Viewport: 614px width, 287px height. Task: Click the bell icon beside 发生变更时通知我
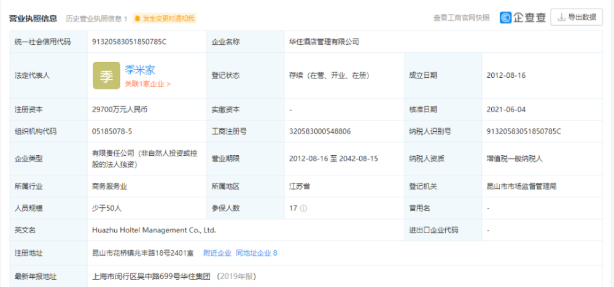click(x=138, y=18)
